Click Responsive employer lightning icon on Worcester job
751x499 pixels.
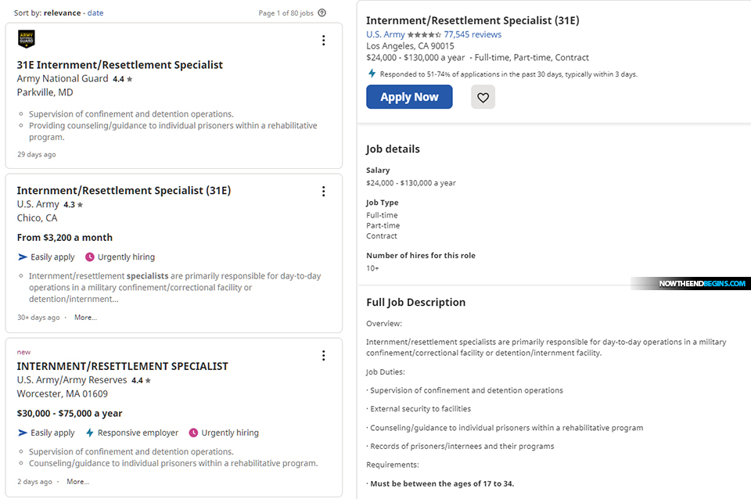point(90,433)
